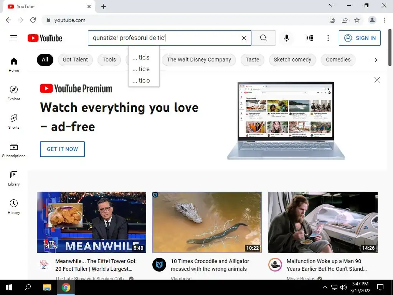The height and width of the screenshot is (295, 393).
Task: Go back with browser back arrow
Action: pos(8,20)
